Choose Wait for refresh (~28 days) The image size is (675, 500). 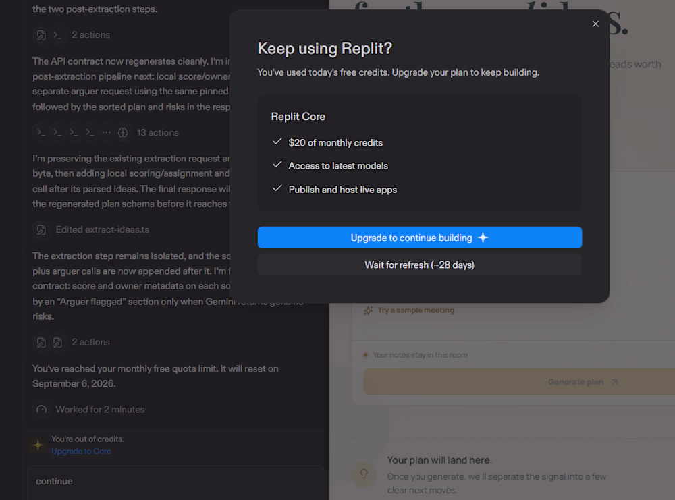[x=420, y=265]
